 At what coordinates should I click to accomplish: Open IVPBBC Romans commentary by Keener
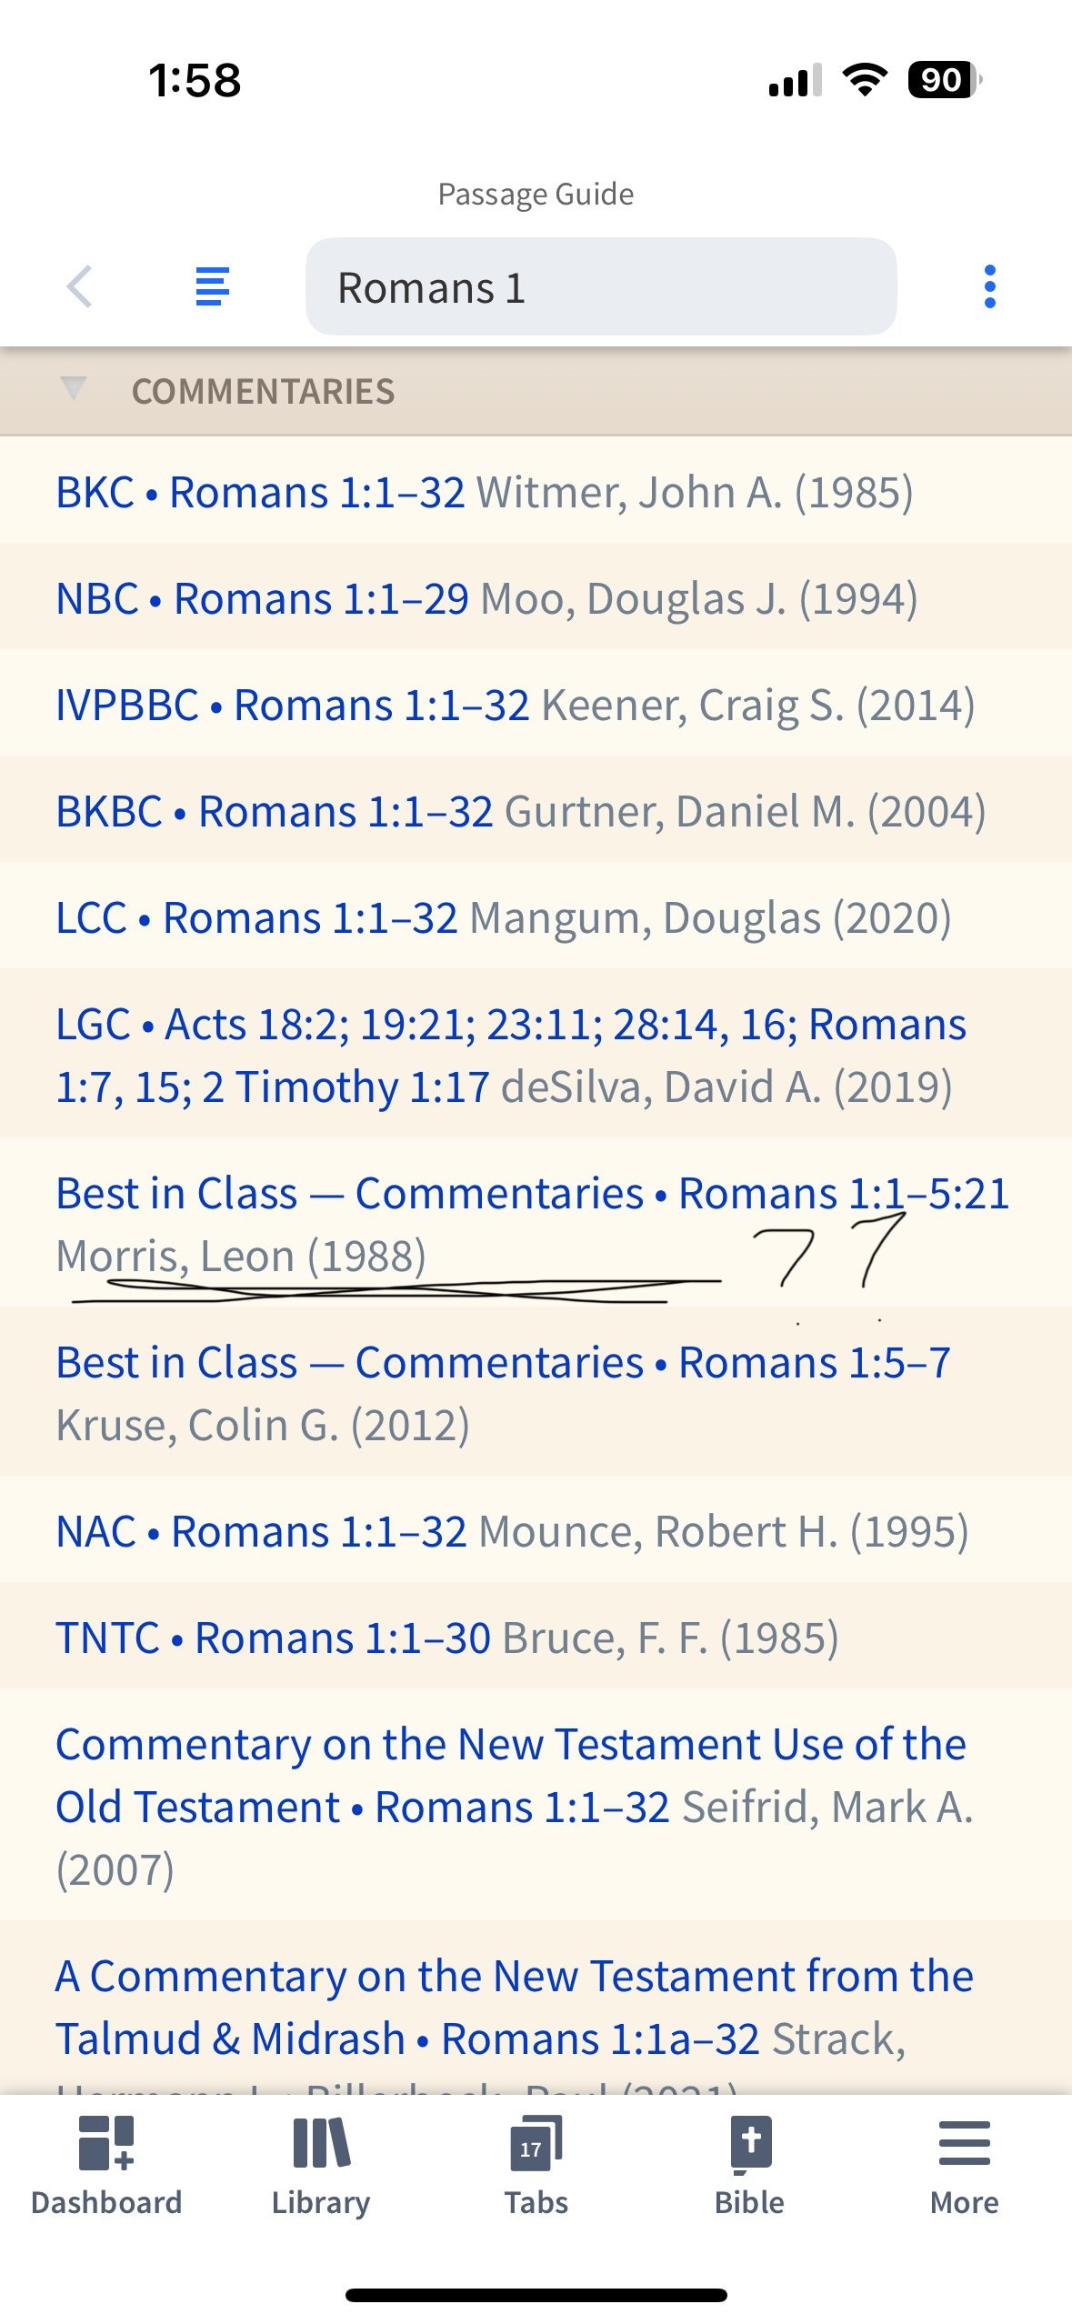click(x=536, y=705)
